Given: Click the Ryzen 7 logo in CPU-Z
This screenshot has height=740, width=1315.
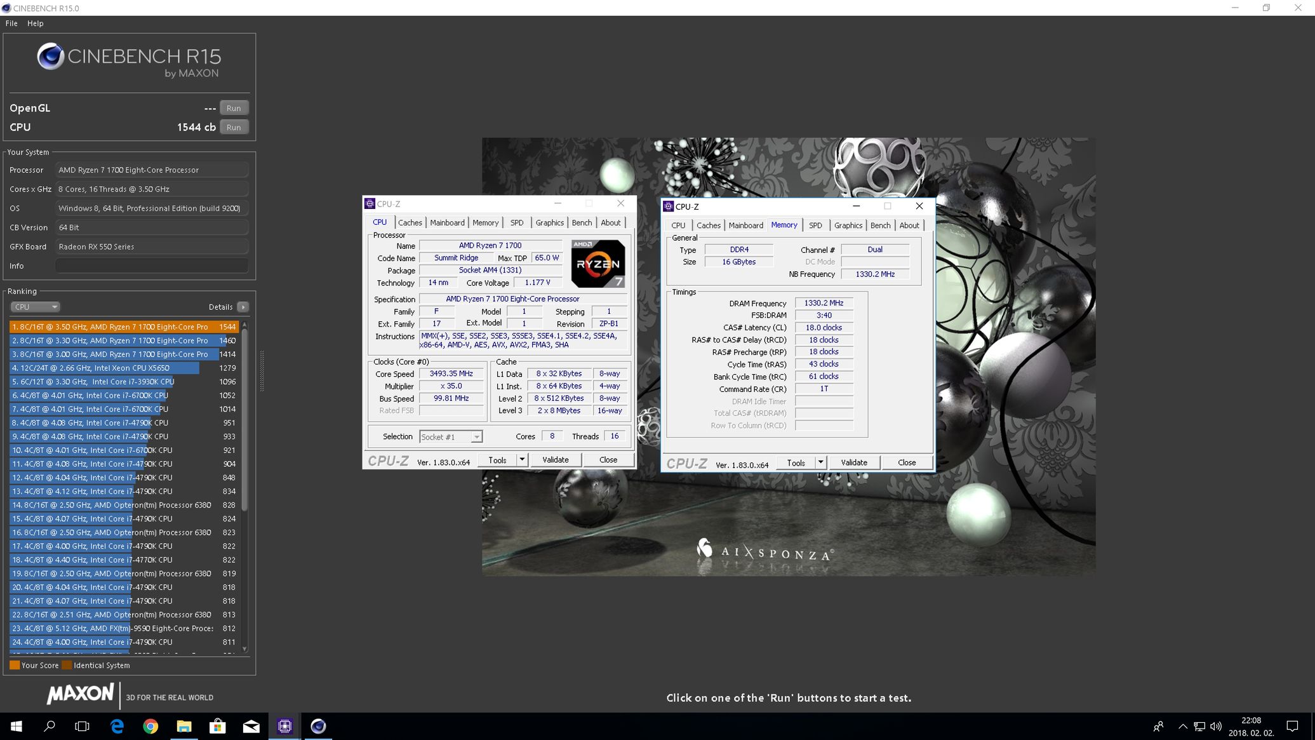Looking at the screenshot, I should (x=598, y=263).
